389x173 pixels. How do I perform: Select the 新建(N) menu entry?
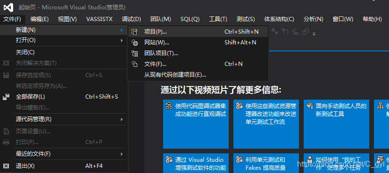[x=64, y=30]
